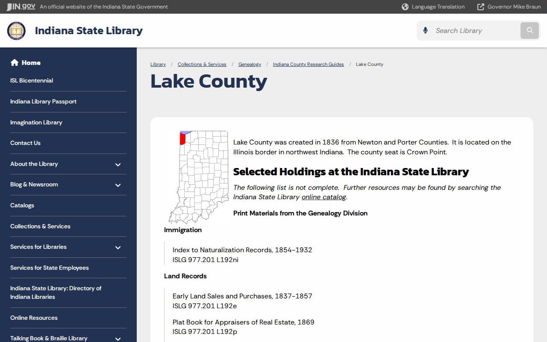Screen dimensions: 547x342
Task: Click 'Plat Book for Appraisers of Real Estate, 1869'
Action: point(244,322)
